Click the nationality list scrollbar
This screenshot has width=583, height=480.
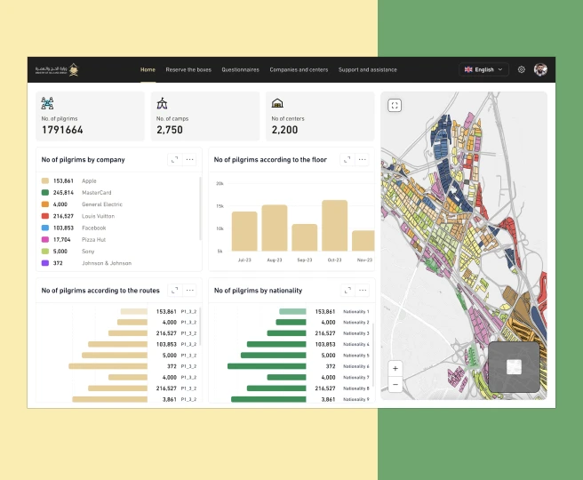click(373, 355)
